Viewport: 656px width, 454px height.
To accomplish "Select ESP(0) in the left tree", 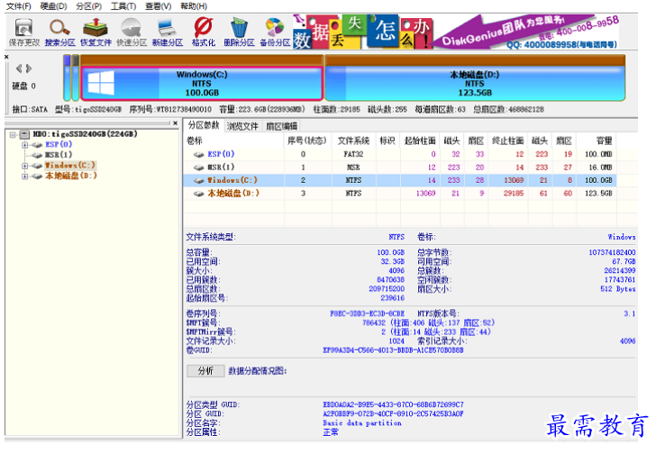I will click(x=59, y=144).
